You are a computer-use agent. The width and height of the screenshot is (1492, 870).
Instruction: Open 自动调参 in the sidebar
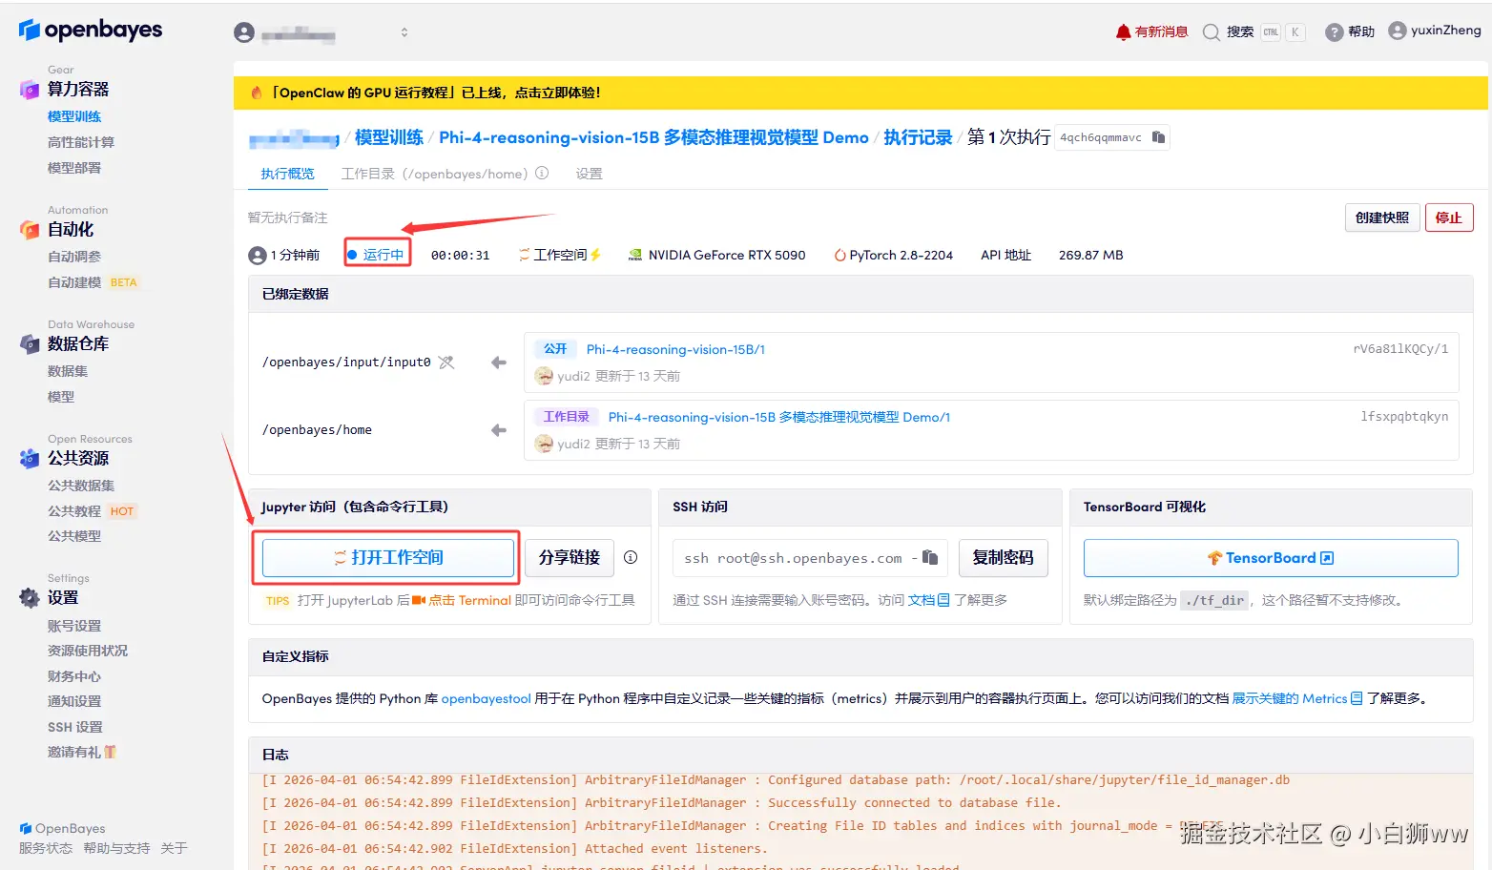tap(74, 257)
